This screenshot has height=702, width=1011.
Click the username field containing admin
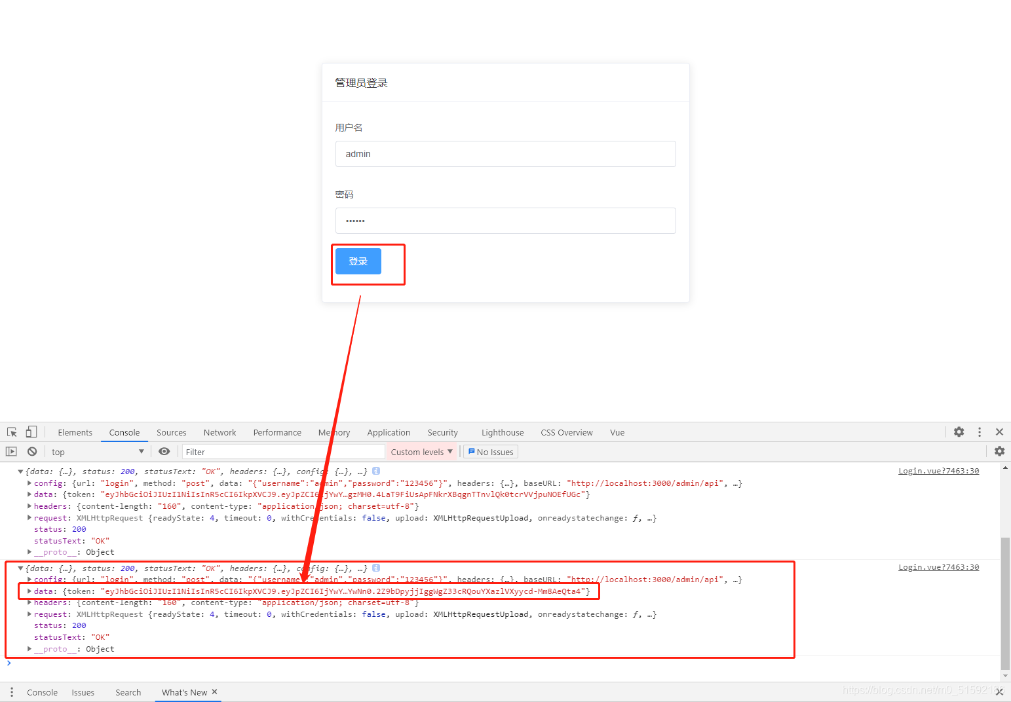coord(506,154)
